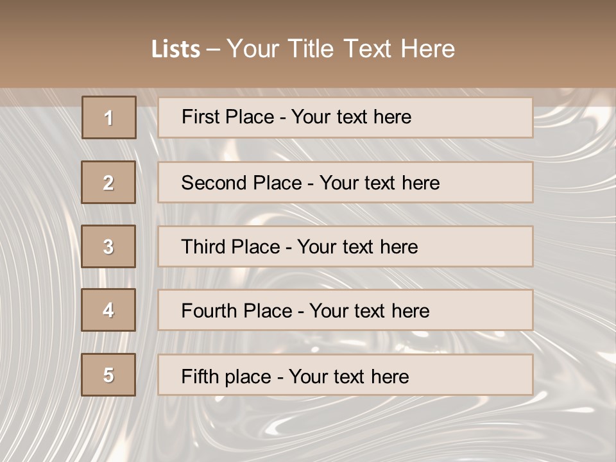Image resolution: width=616 pixels, height=462 pixels.
Task: Click the Fourth Place text box
Action: [x=345, y=310]
